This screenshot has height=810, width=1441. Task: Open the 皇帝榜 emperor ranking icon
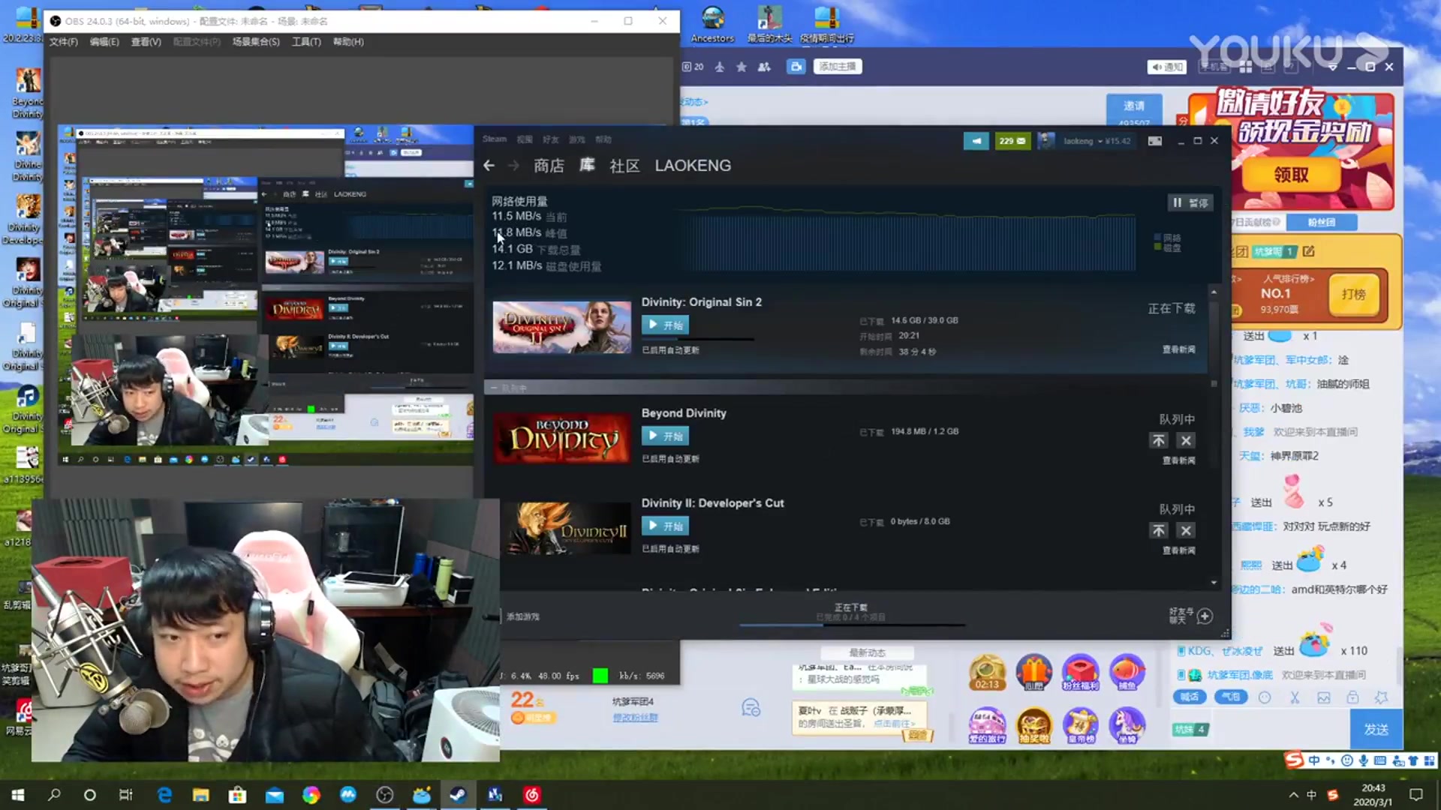pos(1080,726)
